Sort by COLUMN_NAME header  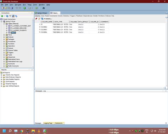47,22
